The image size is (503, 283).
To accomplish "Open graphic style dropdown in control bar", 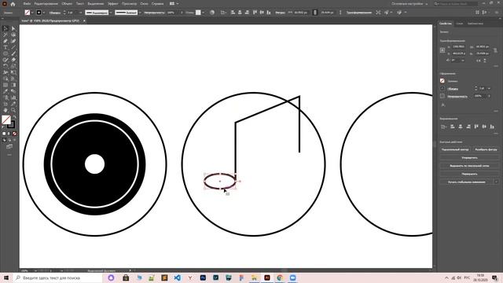I will (x=204, y=13).
